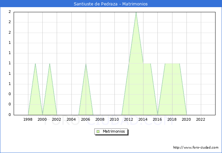
Task: Click the chart title Santiuste de Pedraza
Action: (96, 4)
